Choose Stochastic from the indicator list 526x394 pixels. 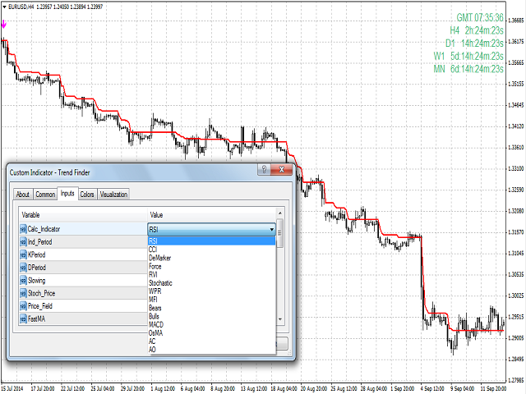(161, 282)
